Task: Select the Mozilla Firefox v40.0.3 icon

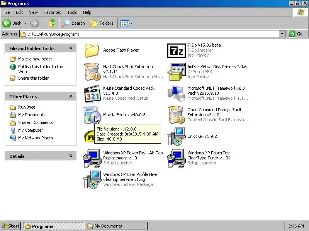Action: 92,115
